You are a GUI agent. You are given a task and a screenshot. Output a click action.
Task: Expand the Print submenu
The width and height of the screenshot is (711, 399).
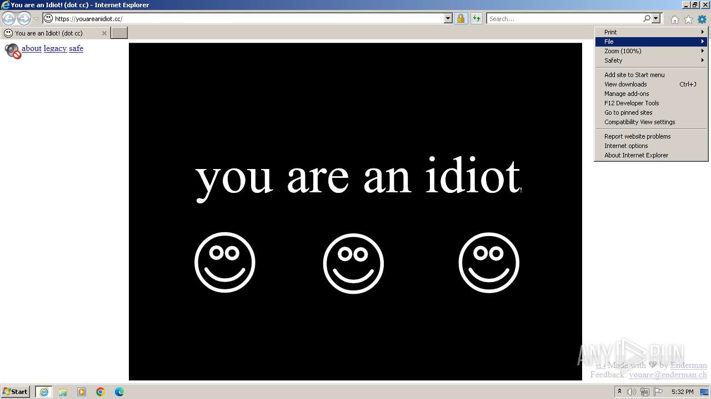pyautogui.click(x=651, y=32)
